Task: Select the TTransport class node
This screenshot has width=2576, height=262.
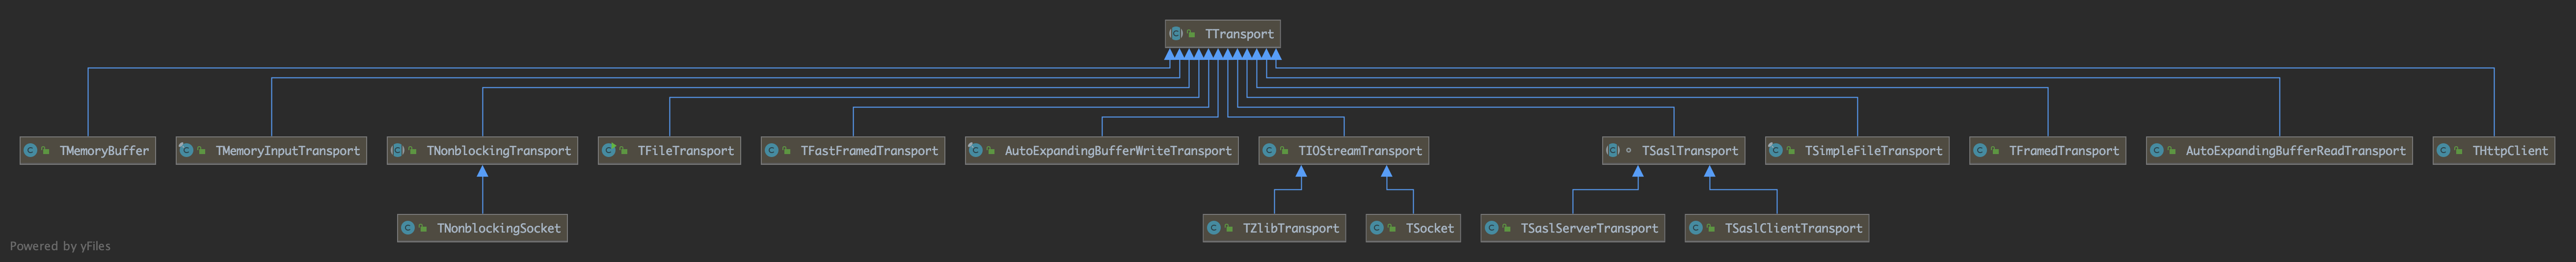Action: (1222, 34)
